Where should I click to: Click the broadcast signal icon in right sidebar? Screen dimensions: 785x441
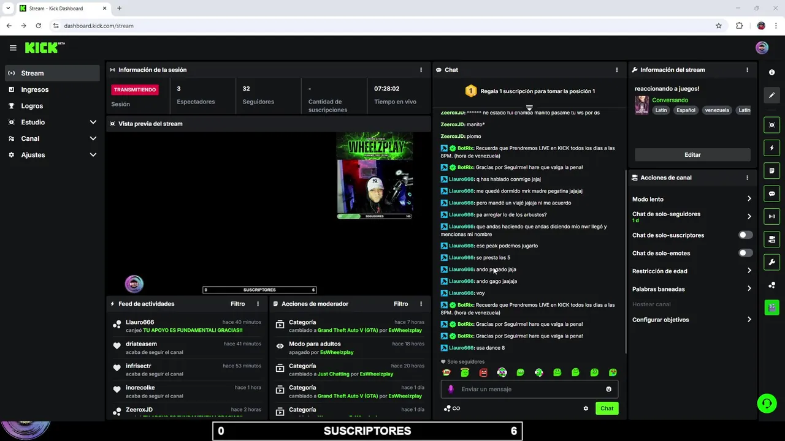772,216
